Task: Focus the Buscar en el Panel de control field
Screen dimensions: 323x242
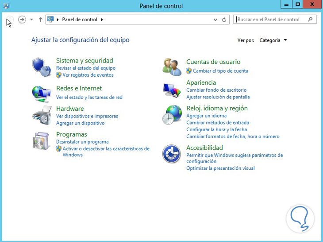Action: [275, 20]
